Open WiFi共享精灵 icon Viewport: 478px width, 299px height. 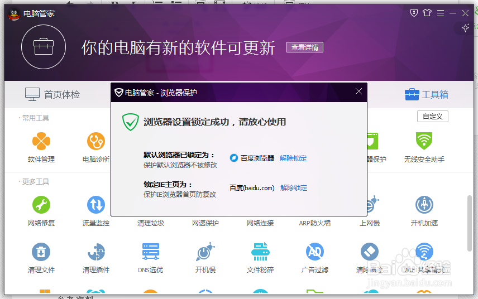click(x=424, y=252)
